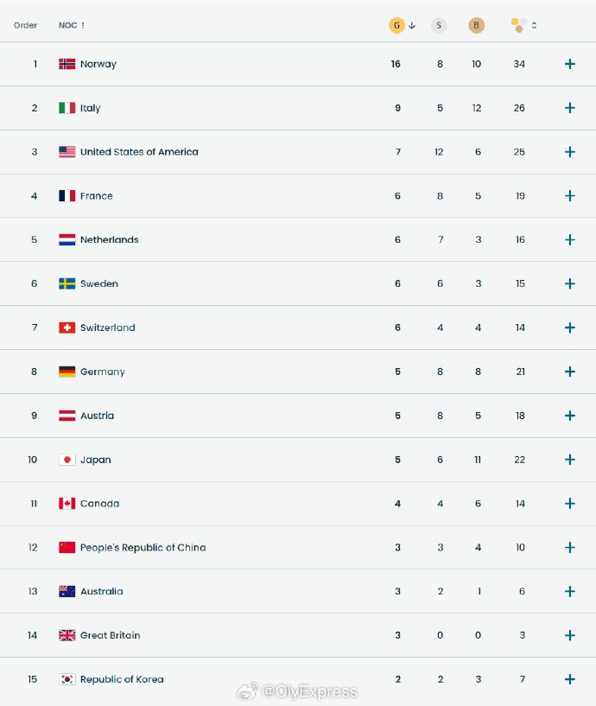Image resolution: width=596 pixels, height=706 pixels.
Task: Sort by silver medal column icon
Action: coord(439,25)
